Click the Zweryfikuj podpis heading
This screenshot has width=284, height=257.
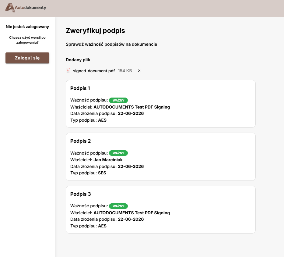click(x=95, y=31)
